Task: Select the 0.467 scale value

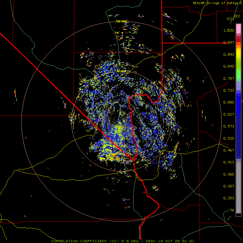Action: 229,150
